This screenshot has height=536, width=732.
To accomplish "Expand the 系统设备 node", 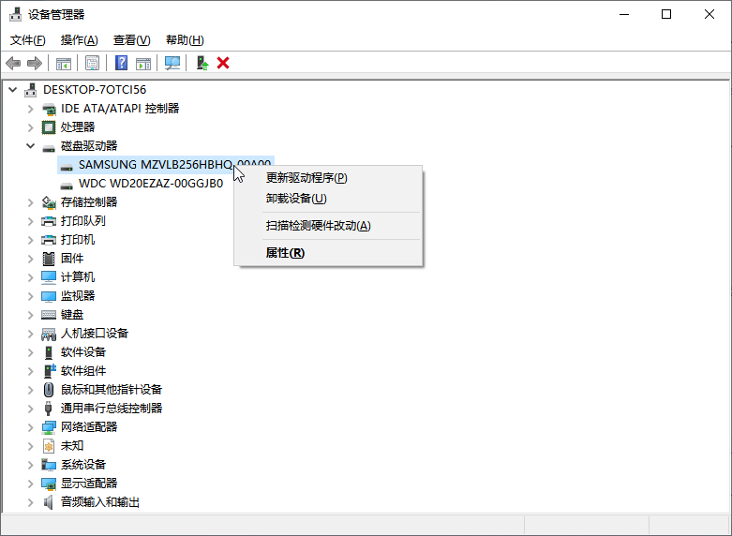I will (x=31, y=465).
